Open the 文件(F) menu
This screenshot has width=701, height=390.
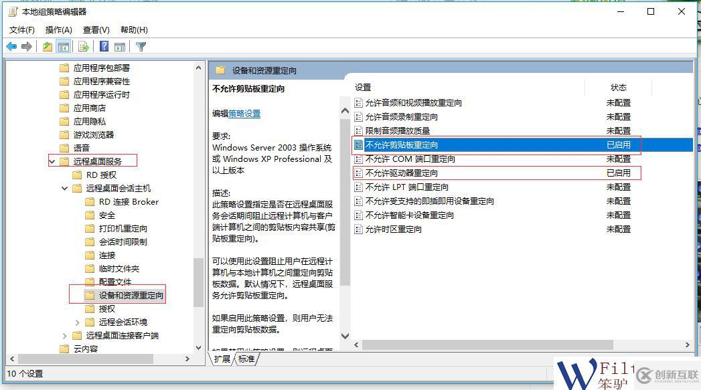[x=22, y=30]
